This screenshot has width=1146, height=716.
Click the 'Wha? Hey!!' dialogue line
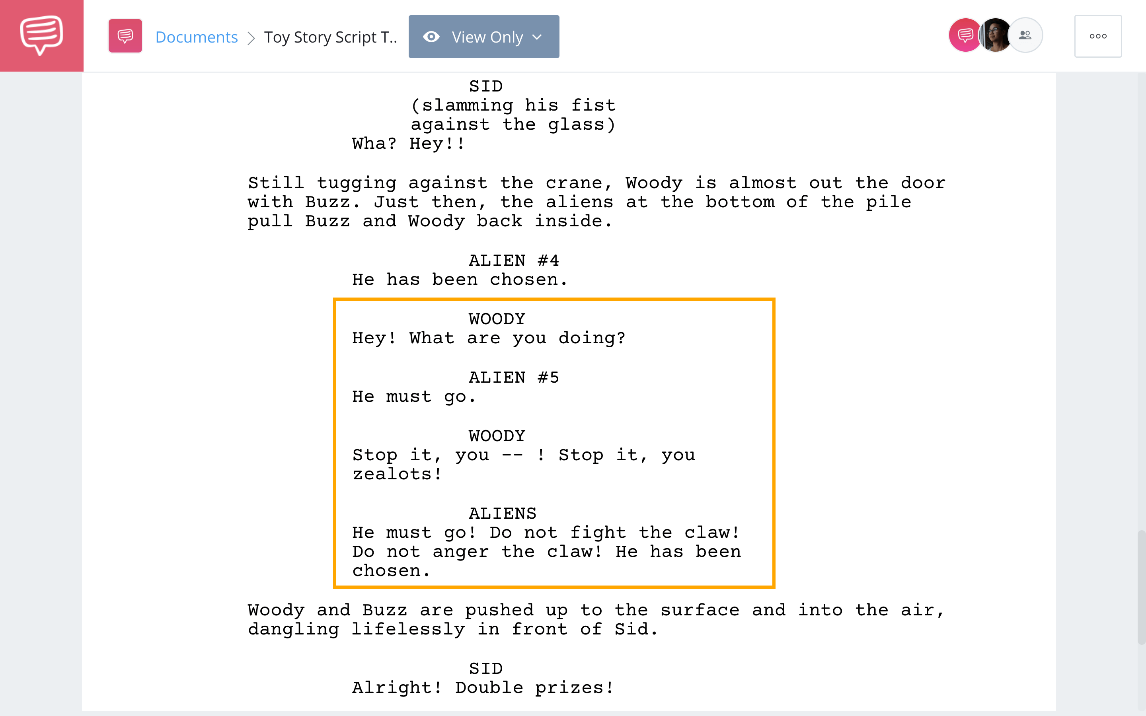(408, 144)
